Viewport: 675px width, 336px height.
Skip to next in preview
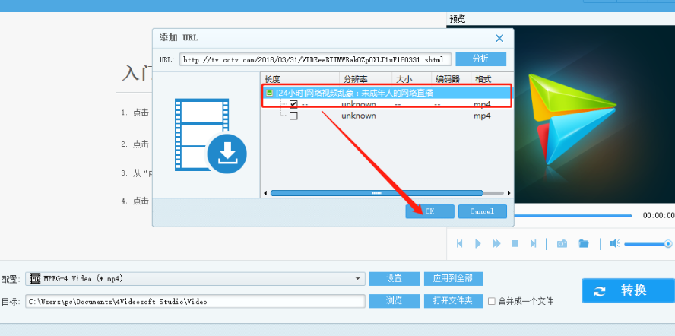coord(534,244)
